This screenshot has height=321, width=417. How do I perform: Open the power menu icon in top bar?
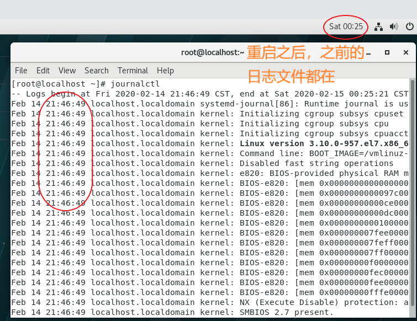coord(410,26)
